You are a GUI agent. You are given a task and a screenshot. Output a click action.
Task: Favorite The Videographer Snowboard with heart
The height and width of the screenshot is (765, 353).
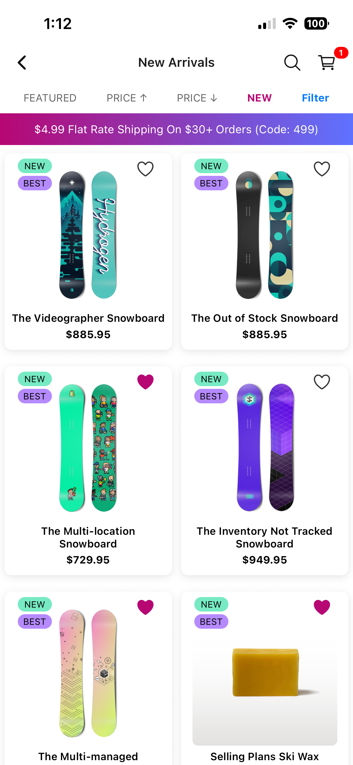pos(145,169)
